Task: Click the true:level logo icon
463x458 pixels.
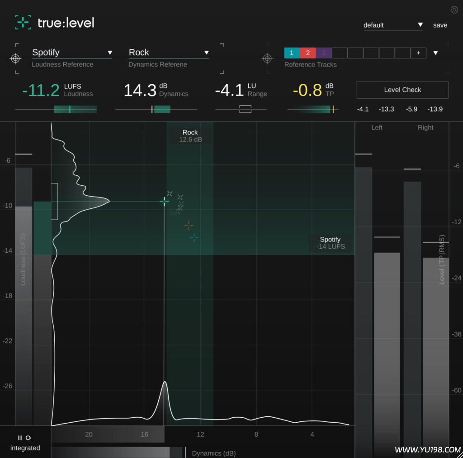Action: tap(22, 22)
